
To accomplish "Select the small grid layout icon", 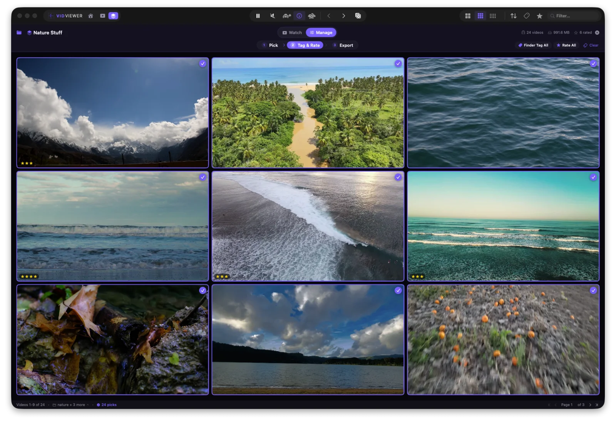I will (x=493, y=16).
